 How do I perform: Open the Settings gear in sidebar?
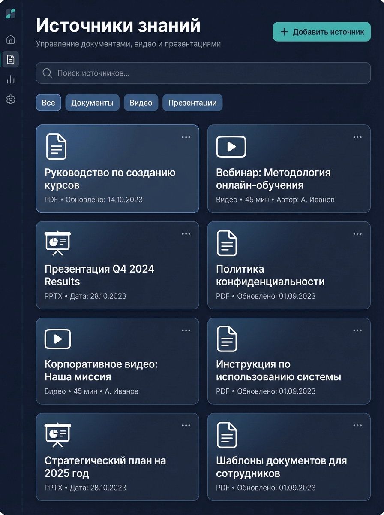point(10,99)
